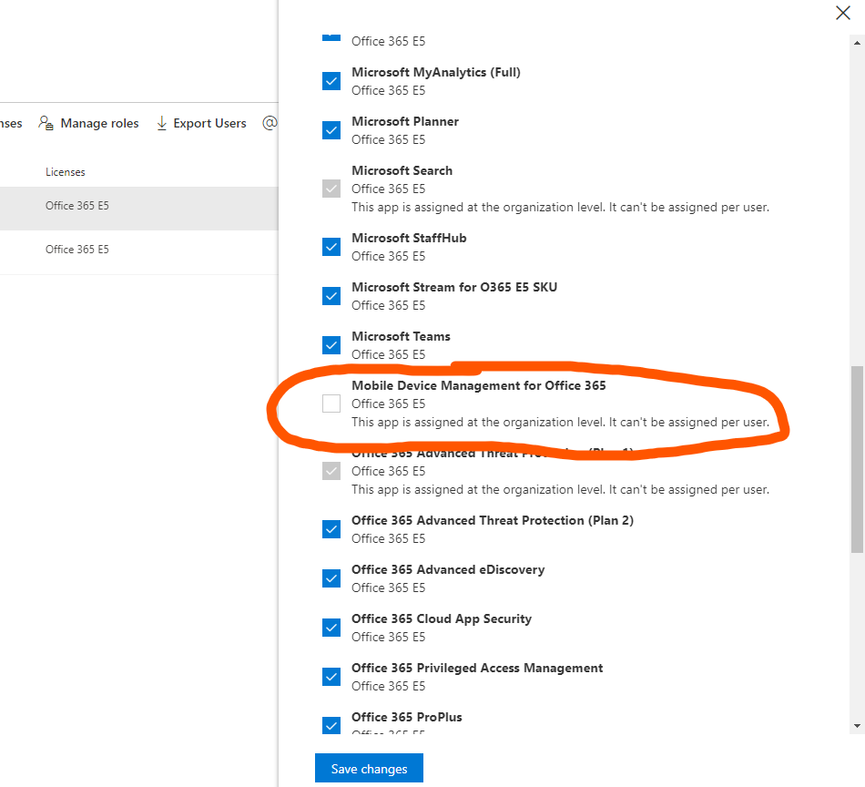The image size is (865, 787).
Task: Uncheck Microsoft Teams
Action: [331, 345]
